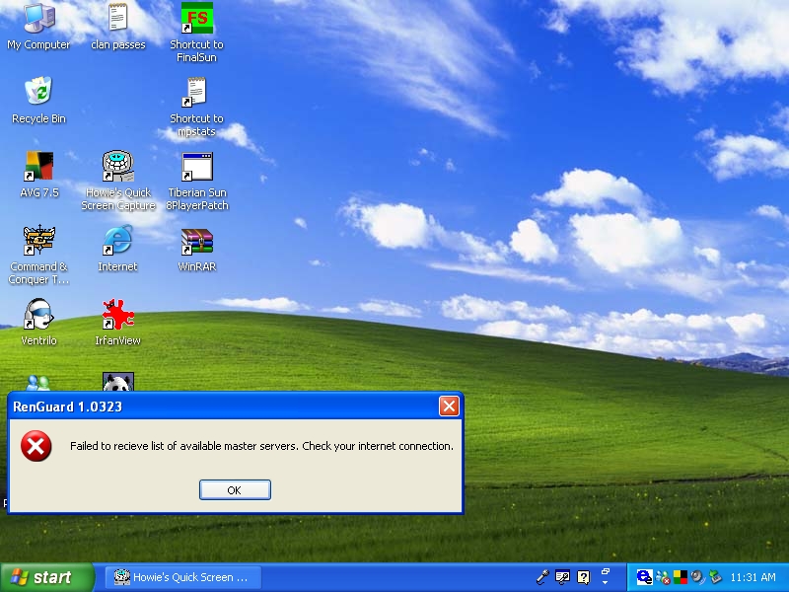Click OK in the RenGuard error dialog
The width and height of the screenshot is (789, 592).
tap(235, 490)
